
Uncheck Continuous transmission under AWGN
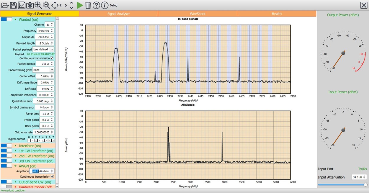coord(52,176)
